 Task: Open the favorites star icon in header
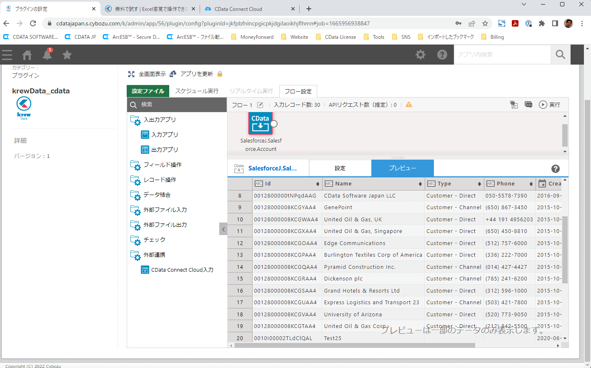[67, 55]
